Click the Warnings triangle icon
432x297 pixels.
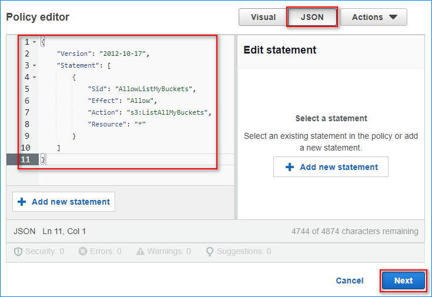click(140, 251)
